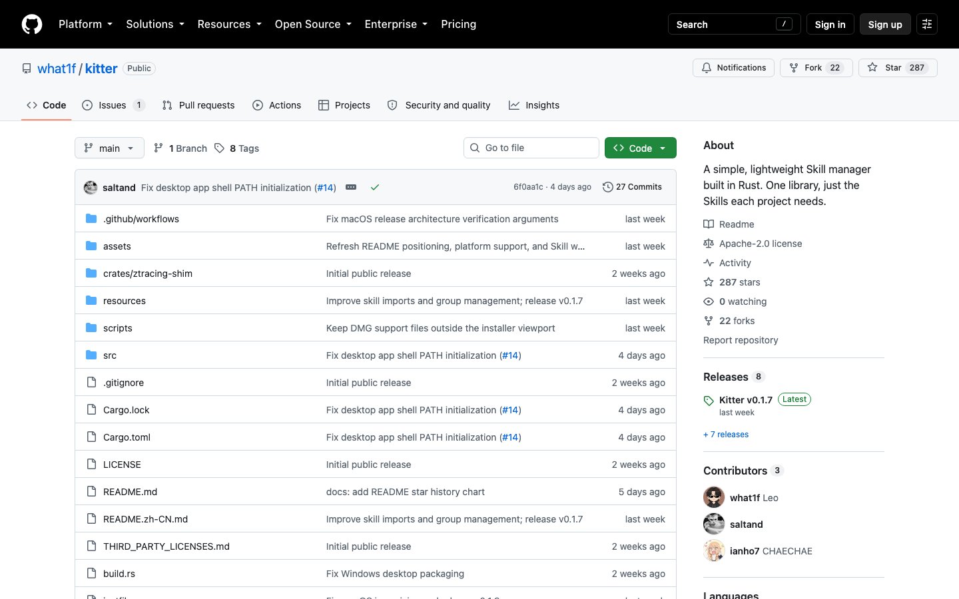The image size is (959, 599).
Task: Open commit hash 6f0aa1c
Action: tap(528, 187)
